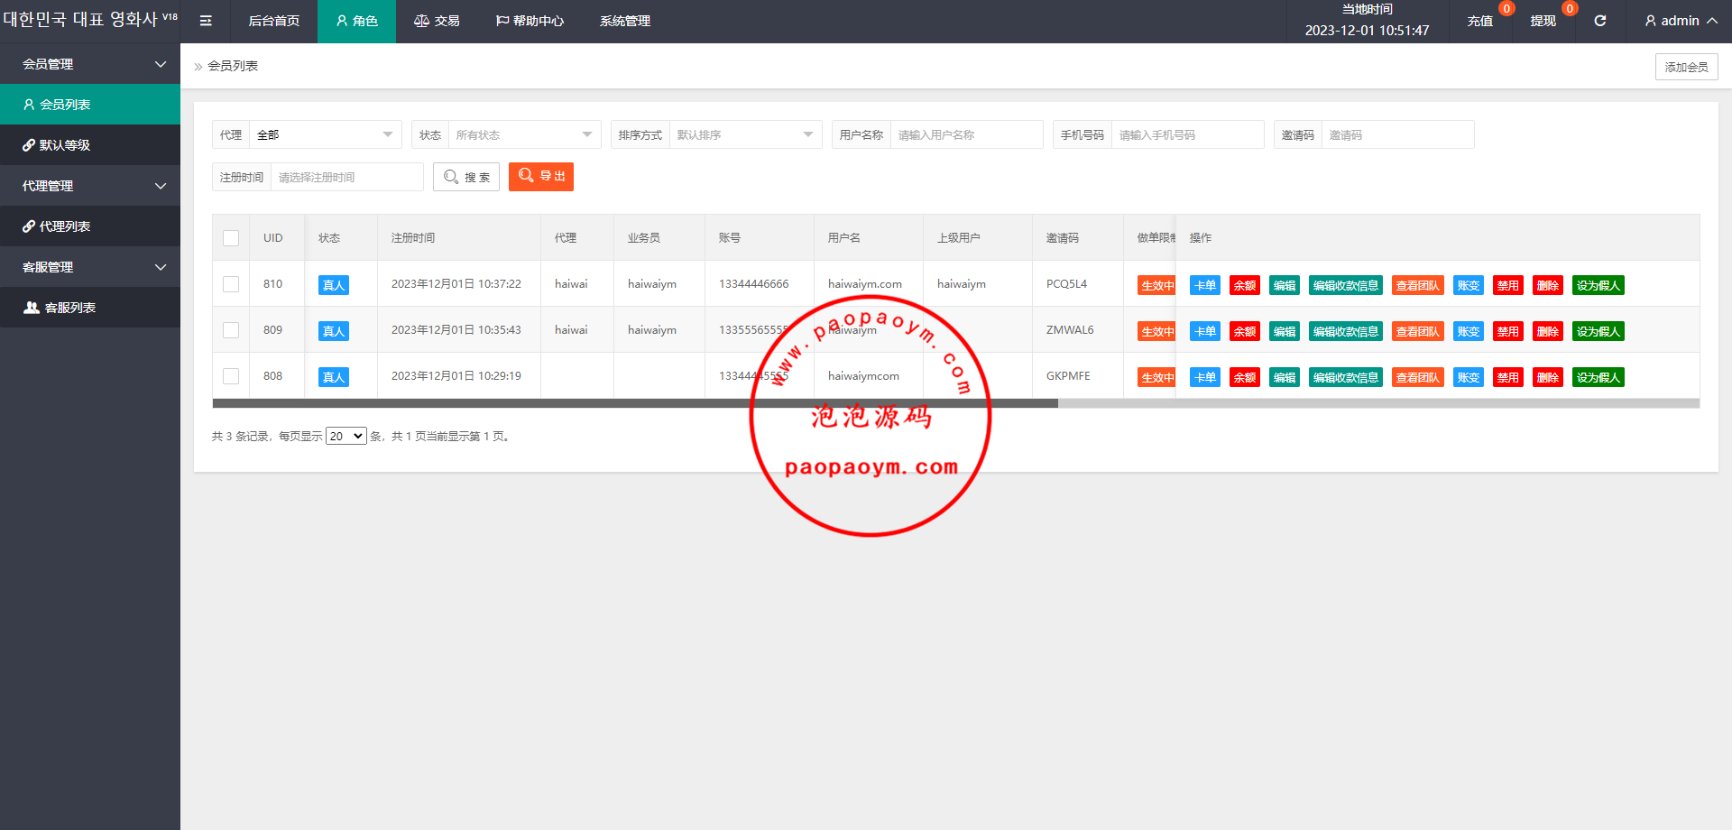The image size is (1732, 830).
Task: Click 设为假人 for UID 809
Action: (1598, 331)
